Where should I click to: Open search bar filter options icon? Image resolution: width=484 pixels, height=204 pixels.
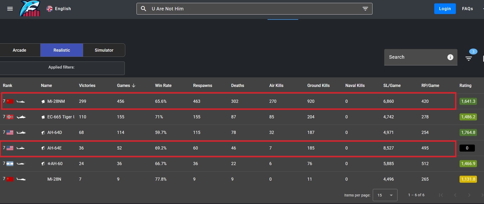365,9
